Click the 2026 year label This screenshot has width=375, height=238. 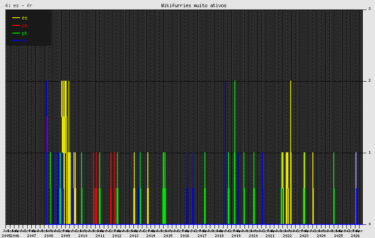tap(355, 236)
